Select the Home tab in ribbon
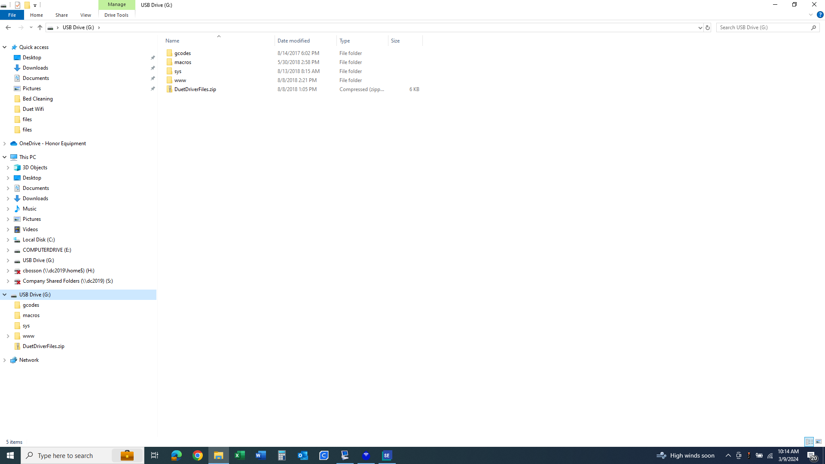 (x=36, y=15)
